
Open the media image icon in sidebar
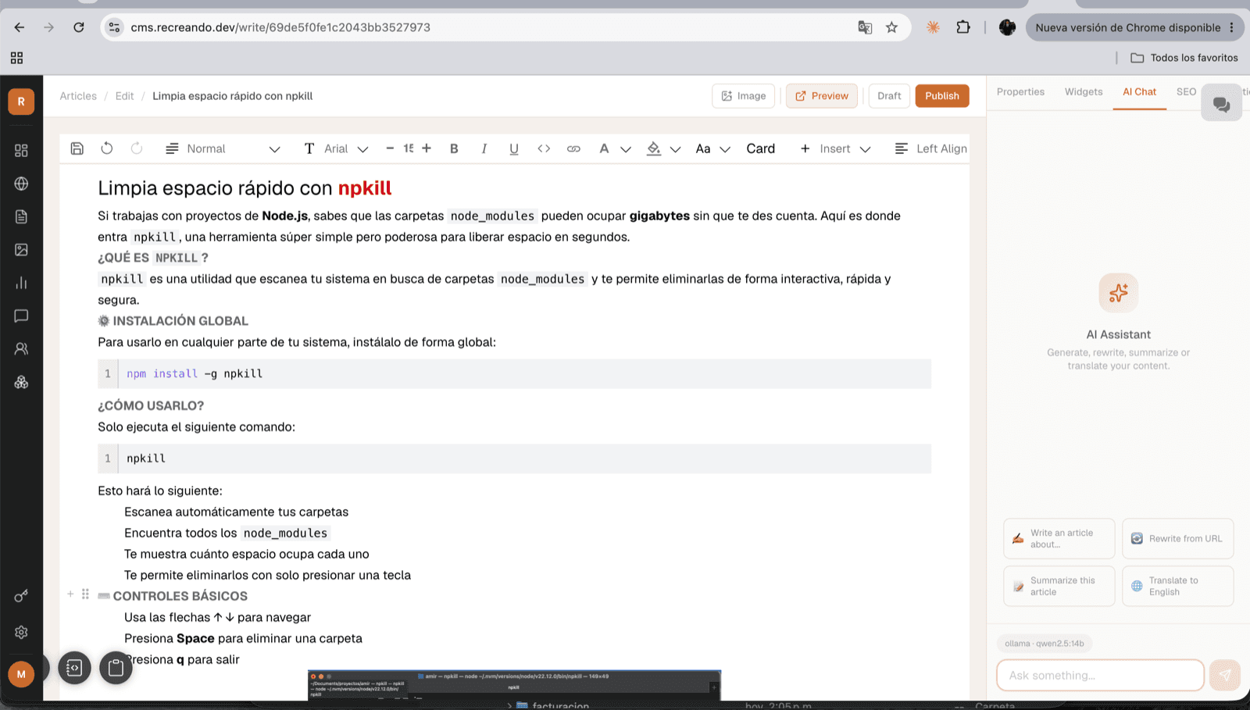point(21,250)
